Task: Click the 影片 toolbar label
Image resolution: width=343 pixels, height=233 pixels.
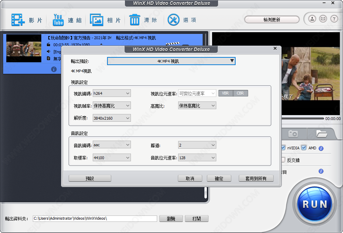Action: pos(35,20)
